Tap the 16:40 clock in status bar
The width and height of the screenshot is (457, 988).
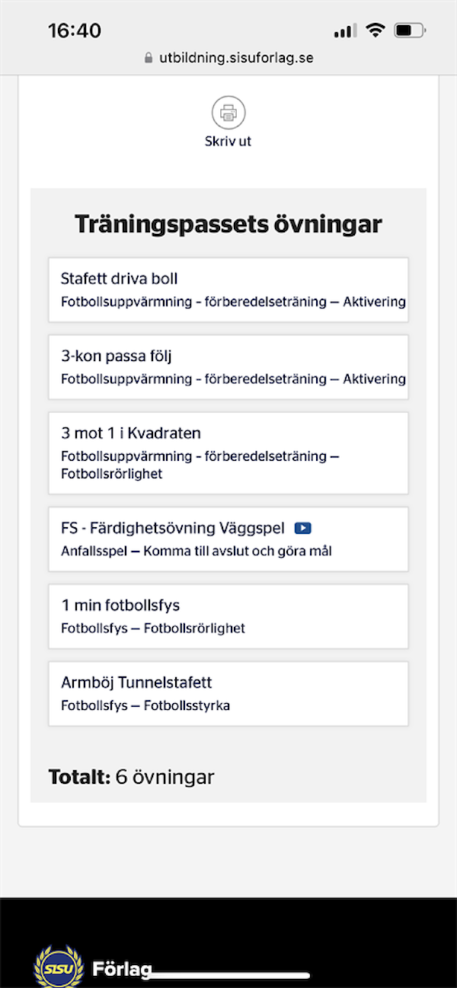click(x=75, y=30)
